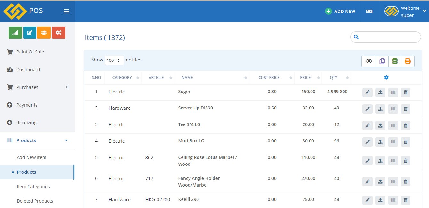Open the Welcome super user dropdown
429x208 pixels.
pos(405,12)
